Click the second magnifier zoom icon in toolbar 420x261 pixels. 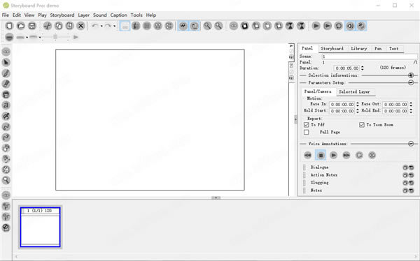(x=218, y=26)
